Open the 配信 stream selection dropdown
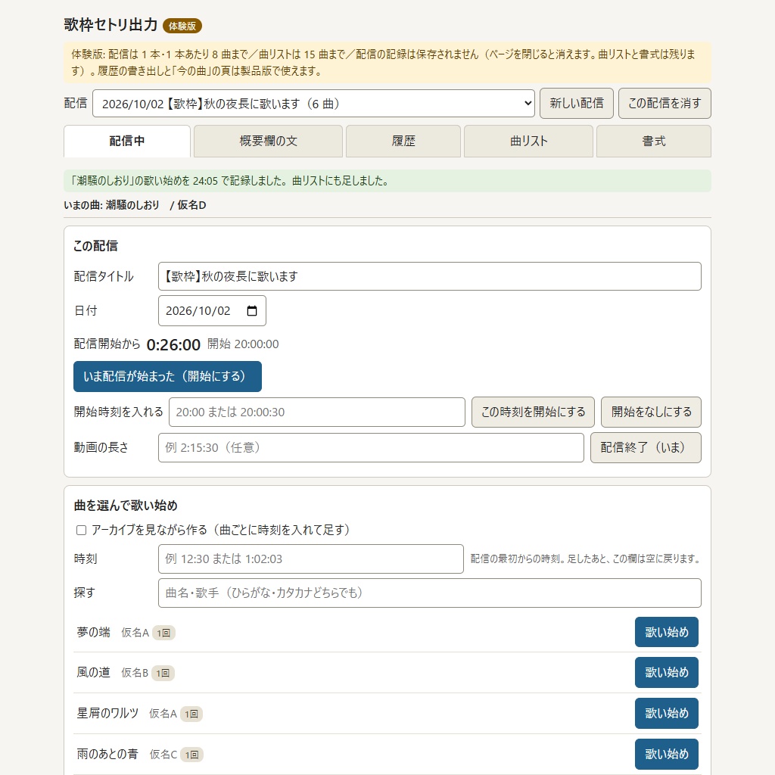 pyautogui.click(x=313, y=104)
